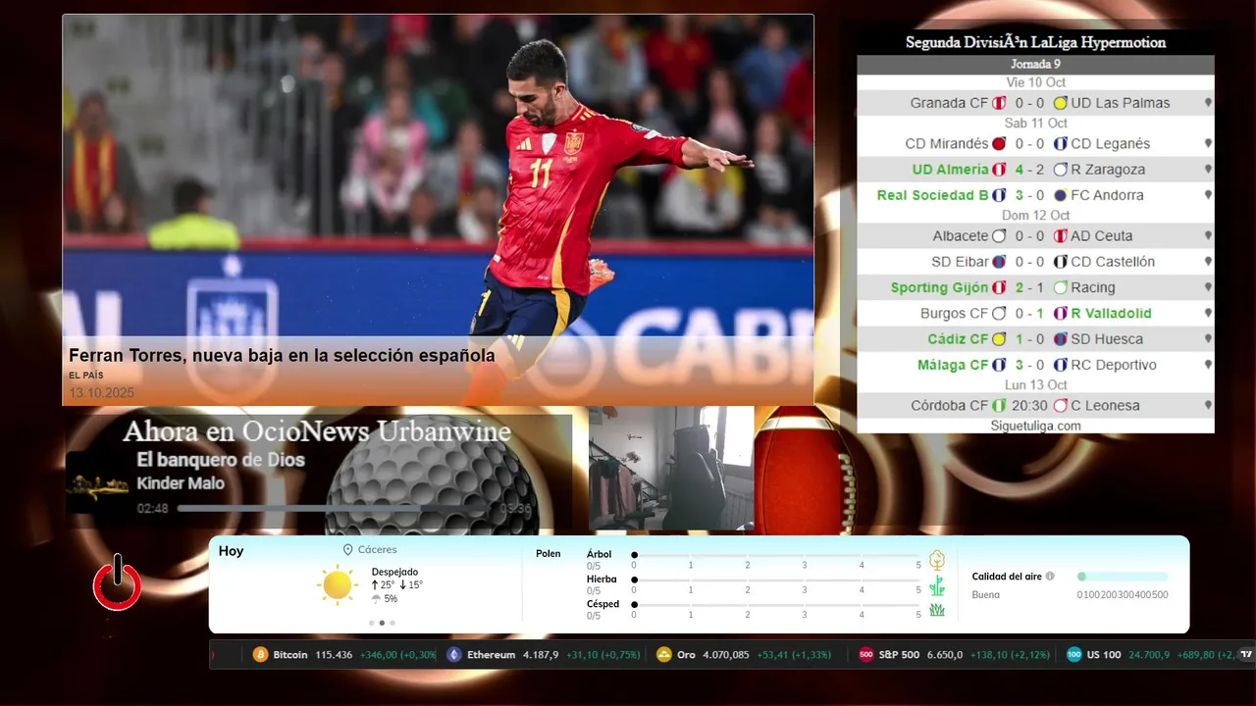The image size is (1256, 706).
Task: Click the now-playing album art thumbnail
Action: pyautogui.click(x=97, y=482)
